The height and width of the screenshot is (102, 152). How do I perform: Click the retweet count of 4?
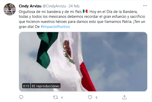point(62,97)
